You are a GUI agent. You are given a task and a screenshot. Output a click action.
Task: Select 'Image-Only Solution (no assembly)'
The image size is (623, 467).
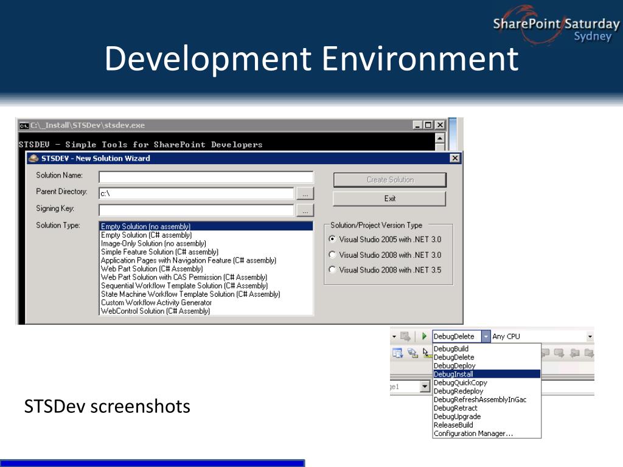(206, 243)
